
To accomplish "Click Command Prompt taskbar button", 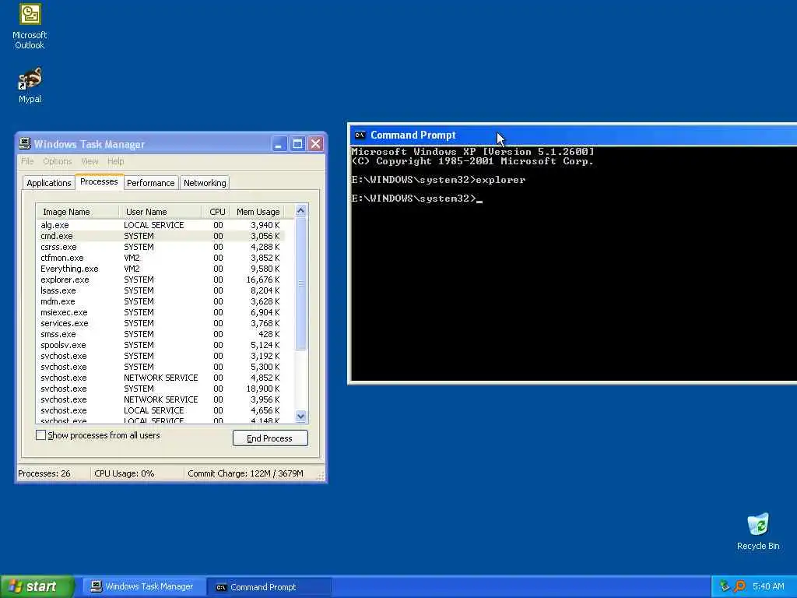I will click(269, 587).
